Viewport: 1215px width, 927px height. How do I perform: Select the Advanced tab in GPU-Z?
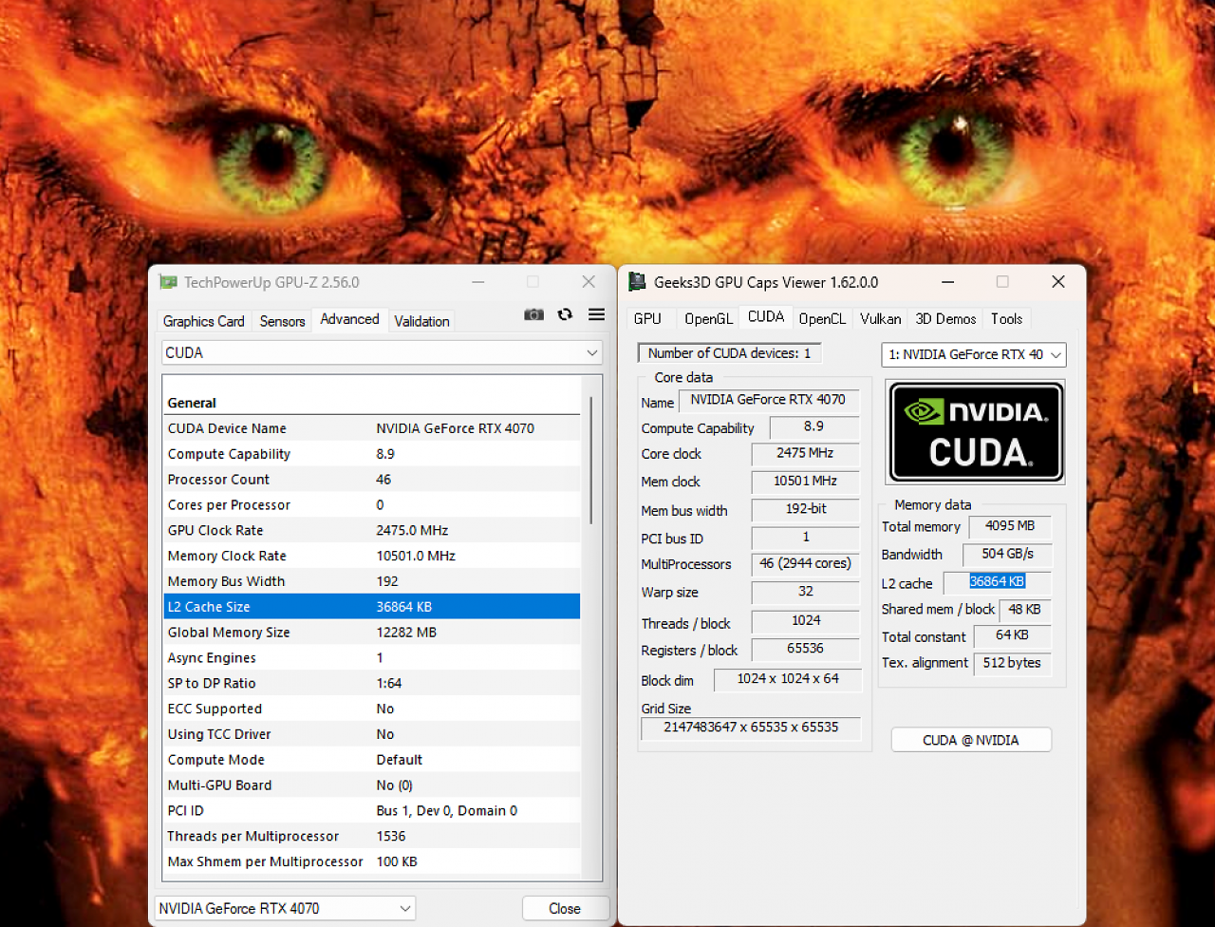(x=349, y=319)
